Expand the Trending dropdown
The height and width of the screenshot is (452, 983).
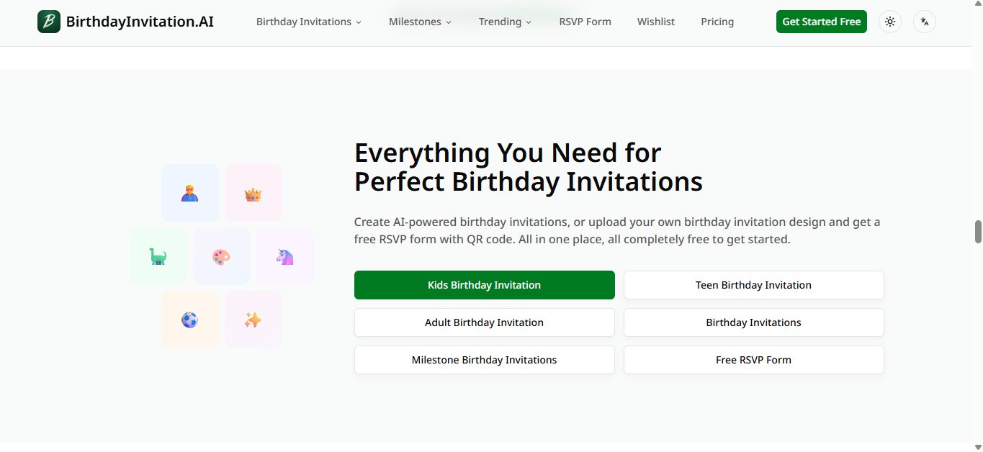click(505, 22)
